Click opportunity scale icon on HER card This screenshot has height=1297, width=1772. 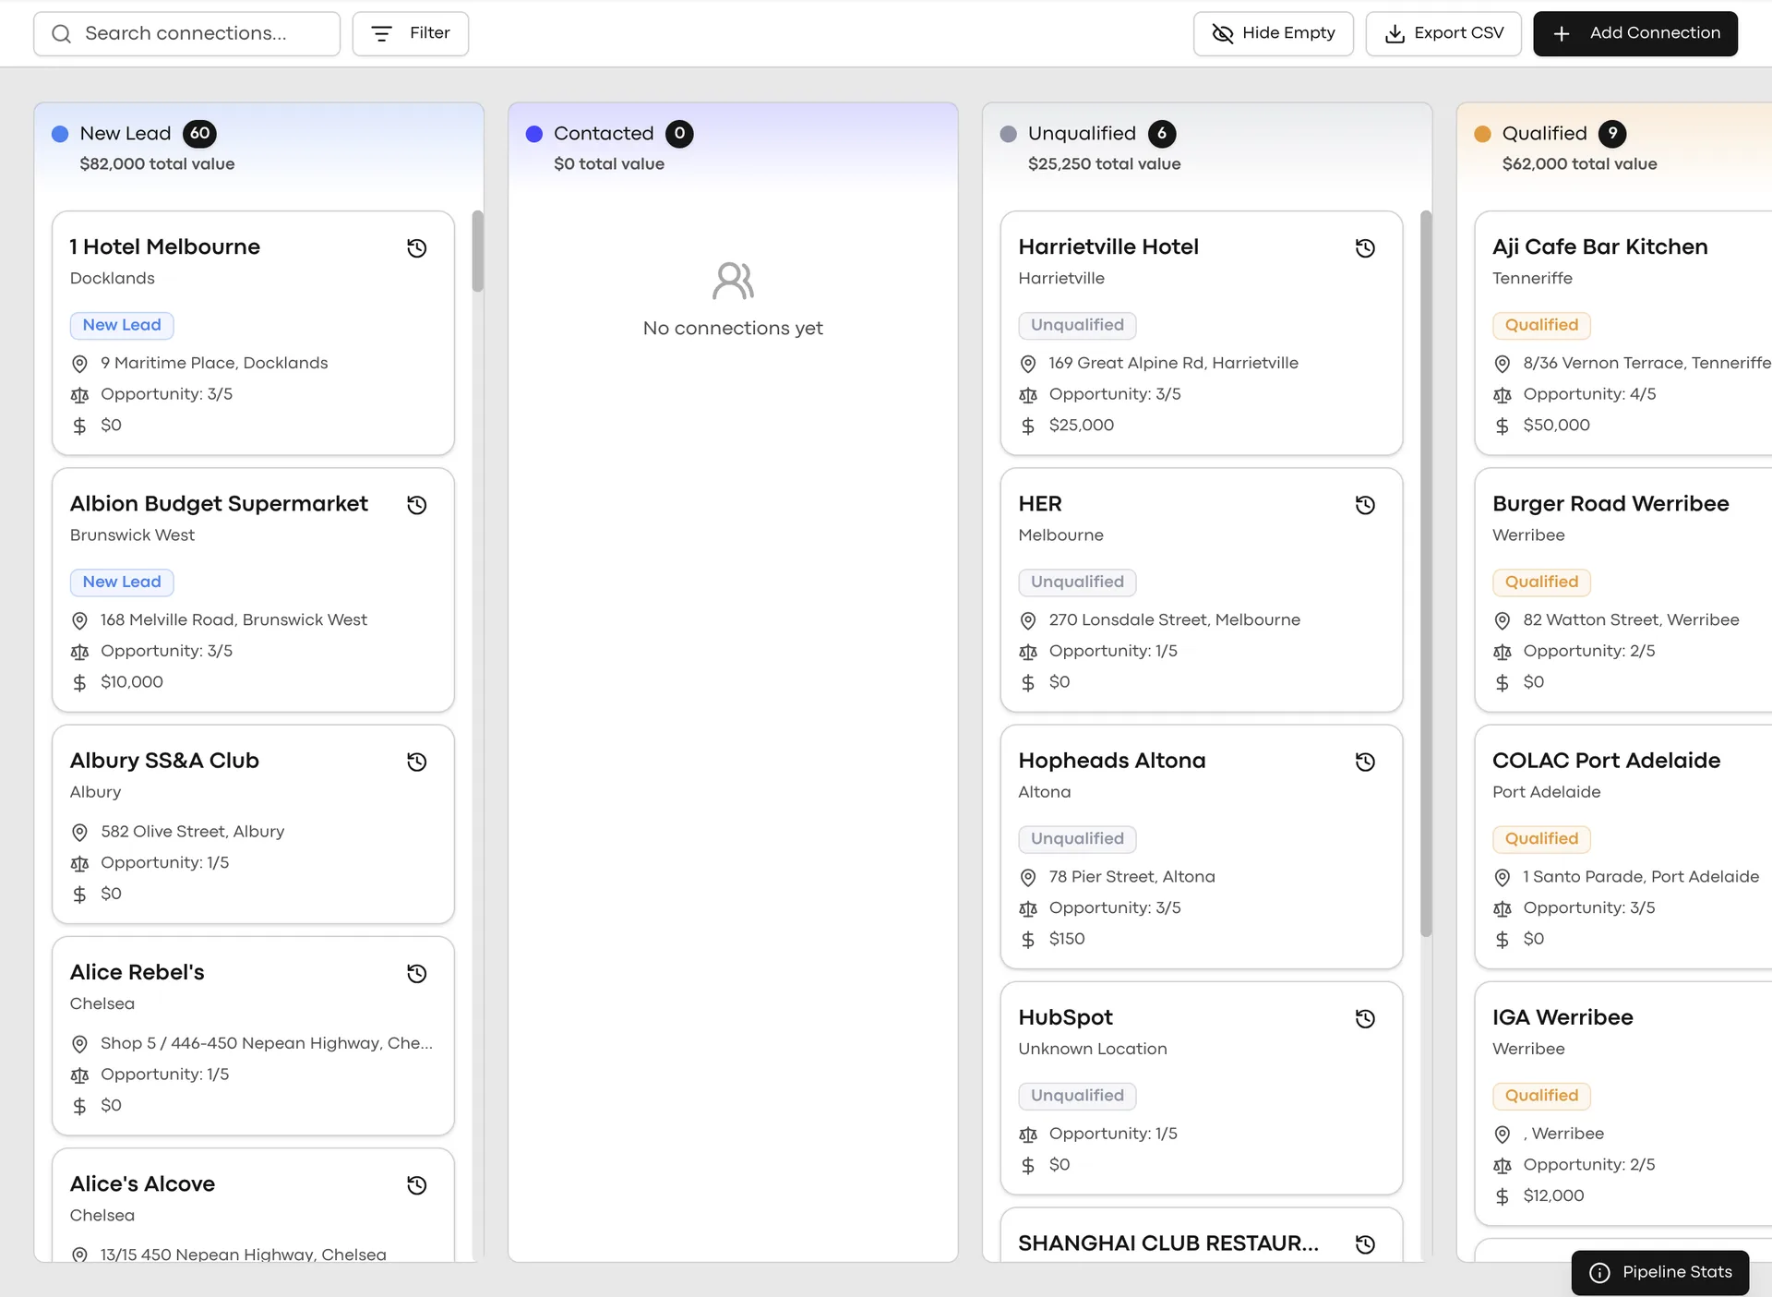pos(1028,652)
